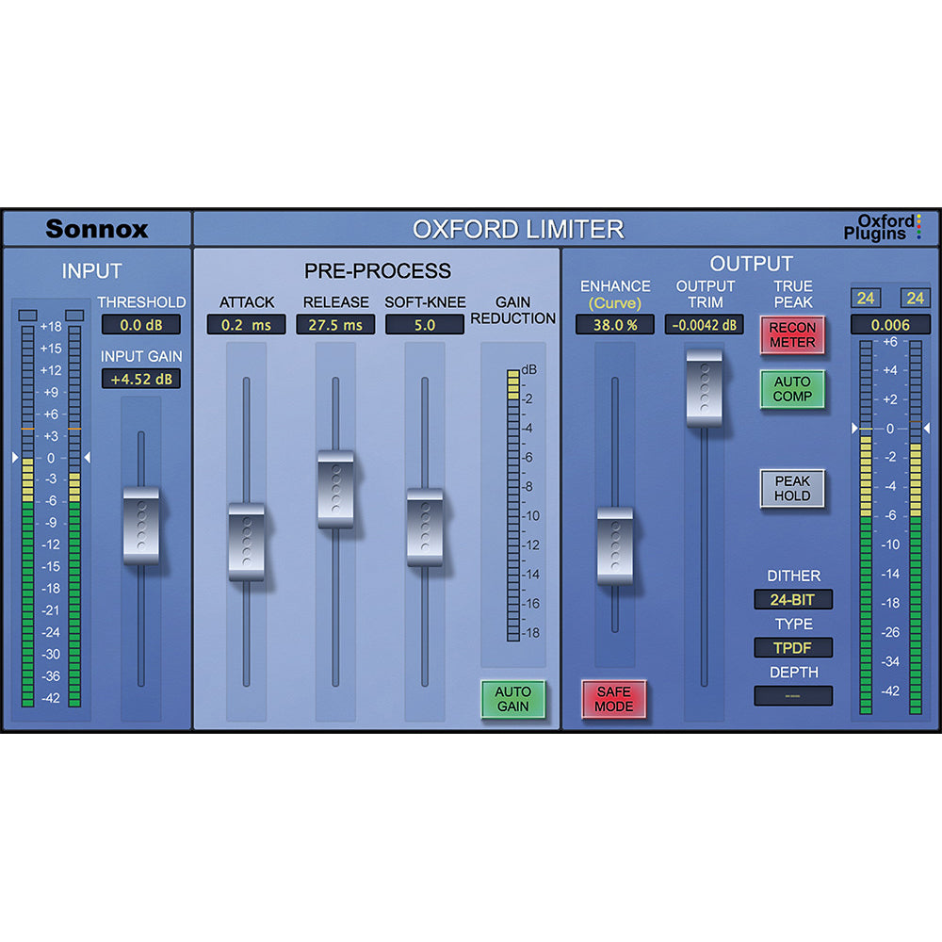The width and height of the screenshot is (942, 942).
Task: Toggle AUTO COMP on
Action: [x=793, y=387]
